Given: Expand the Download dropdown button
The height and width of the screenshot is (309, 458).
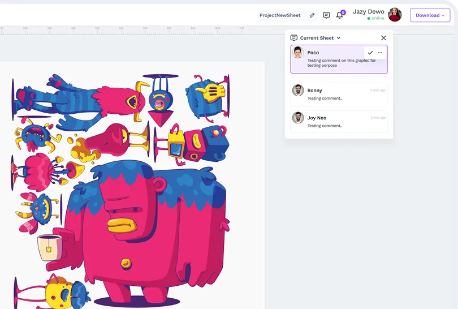Looking at the screenshot, I should (x=430, y=15).
